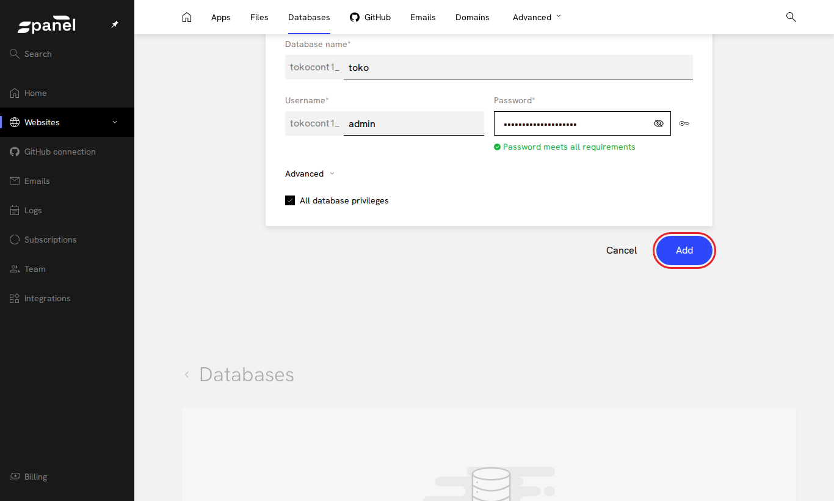Generate password with the key icon
834x501 pixels.
point(684,123)
